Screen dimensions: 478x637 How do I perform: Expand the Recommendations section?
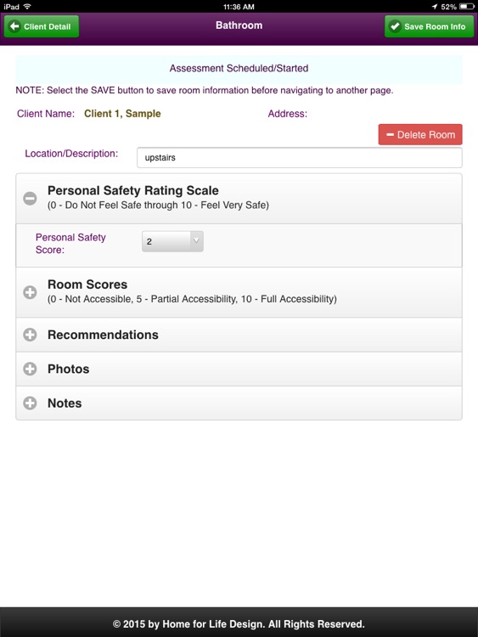[239, 335]
